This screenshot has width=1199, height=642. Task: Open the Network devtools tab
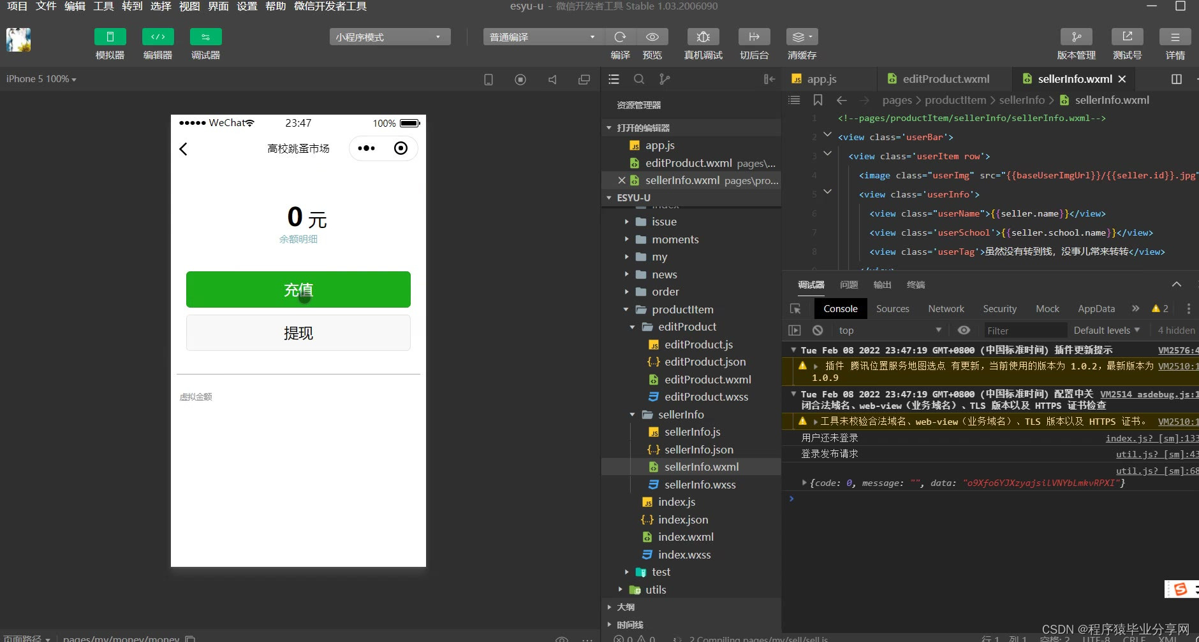tap(946, 309)
